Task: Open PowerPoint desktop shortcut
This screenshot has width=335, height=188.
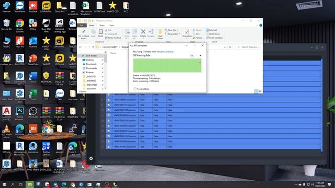Action: tap(33, 60)
